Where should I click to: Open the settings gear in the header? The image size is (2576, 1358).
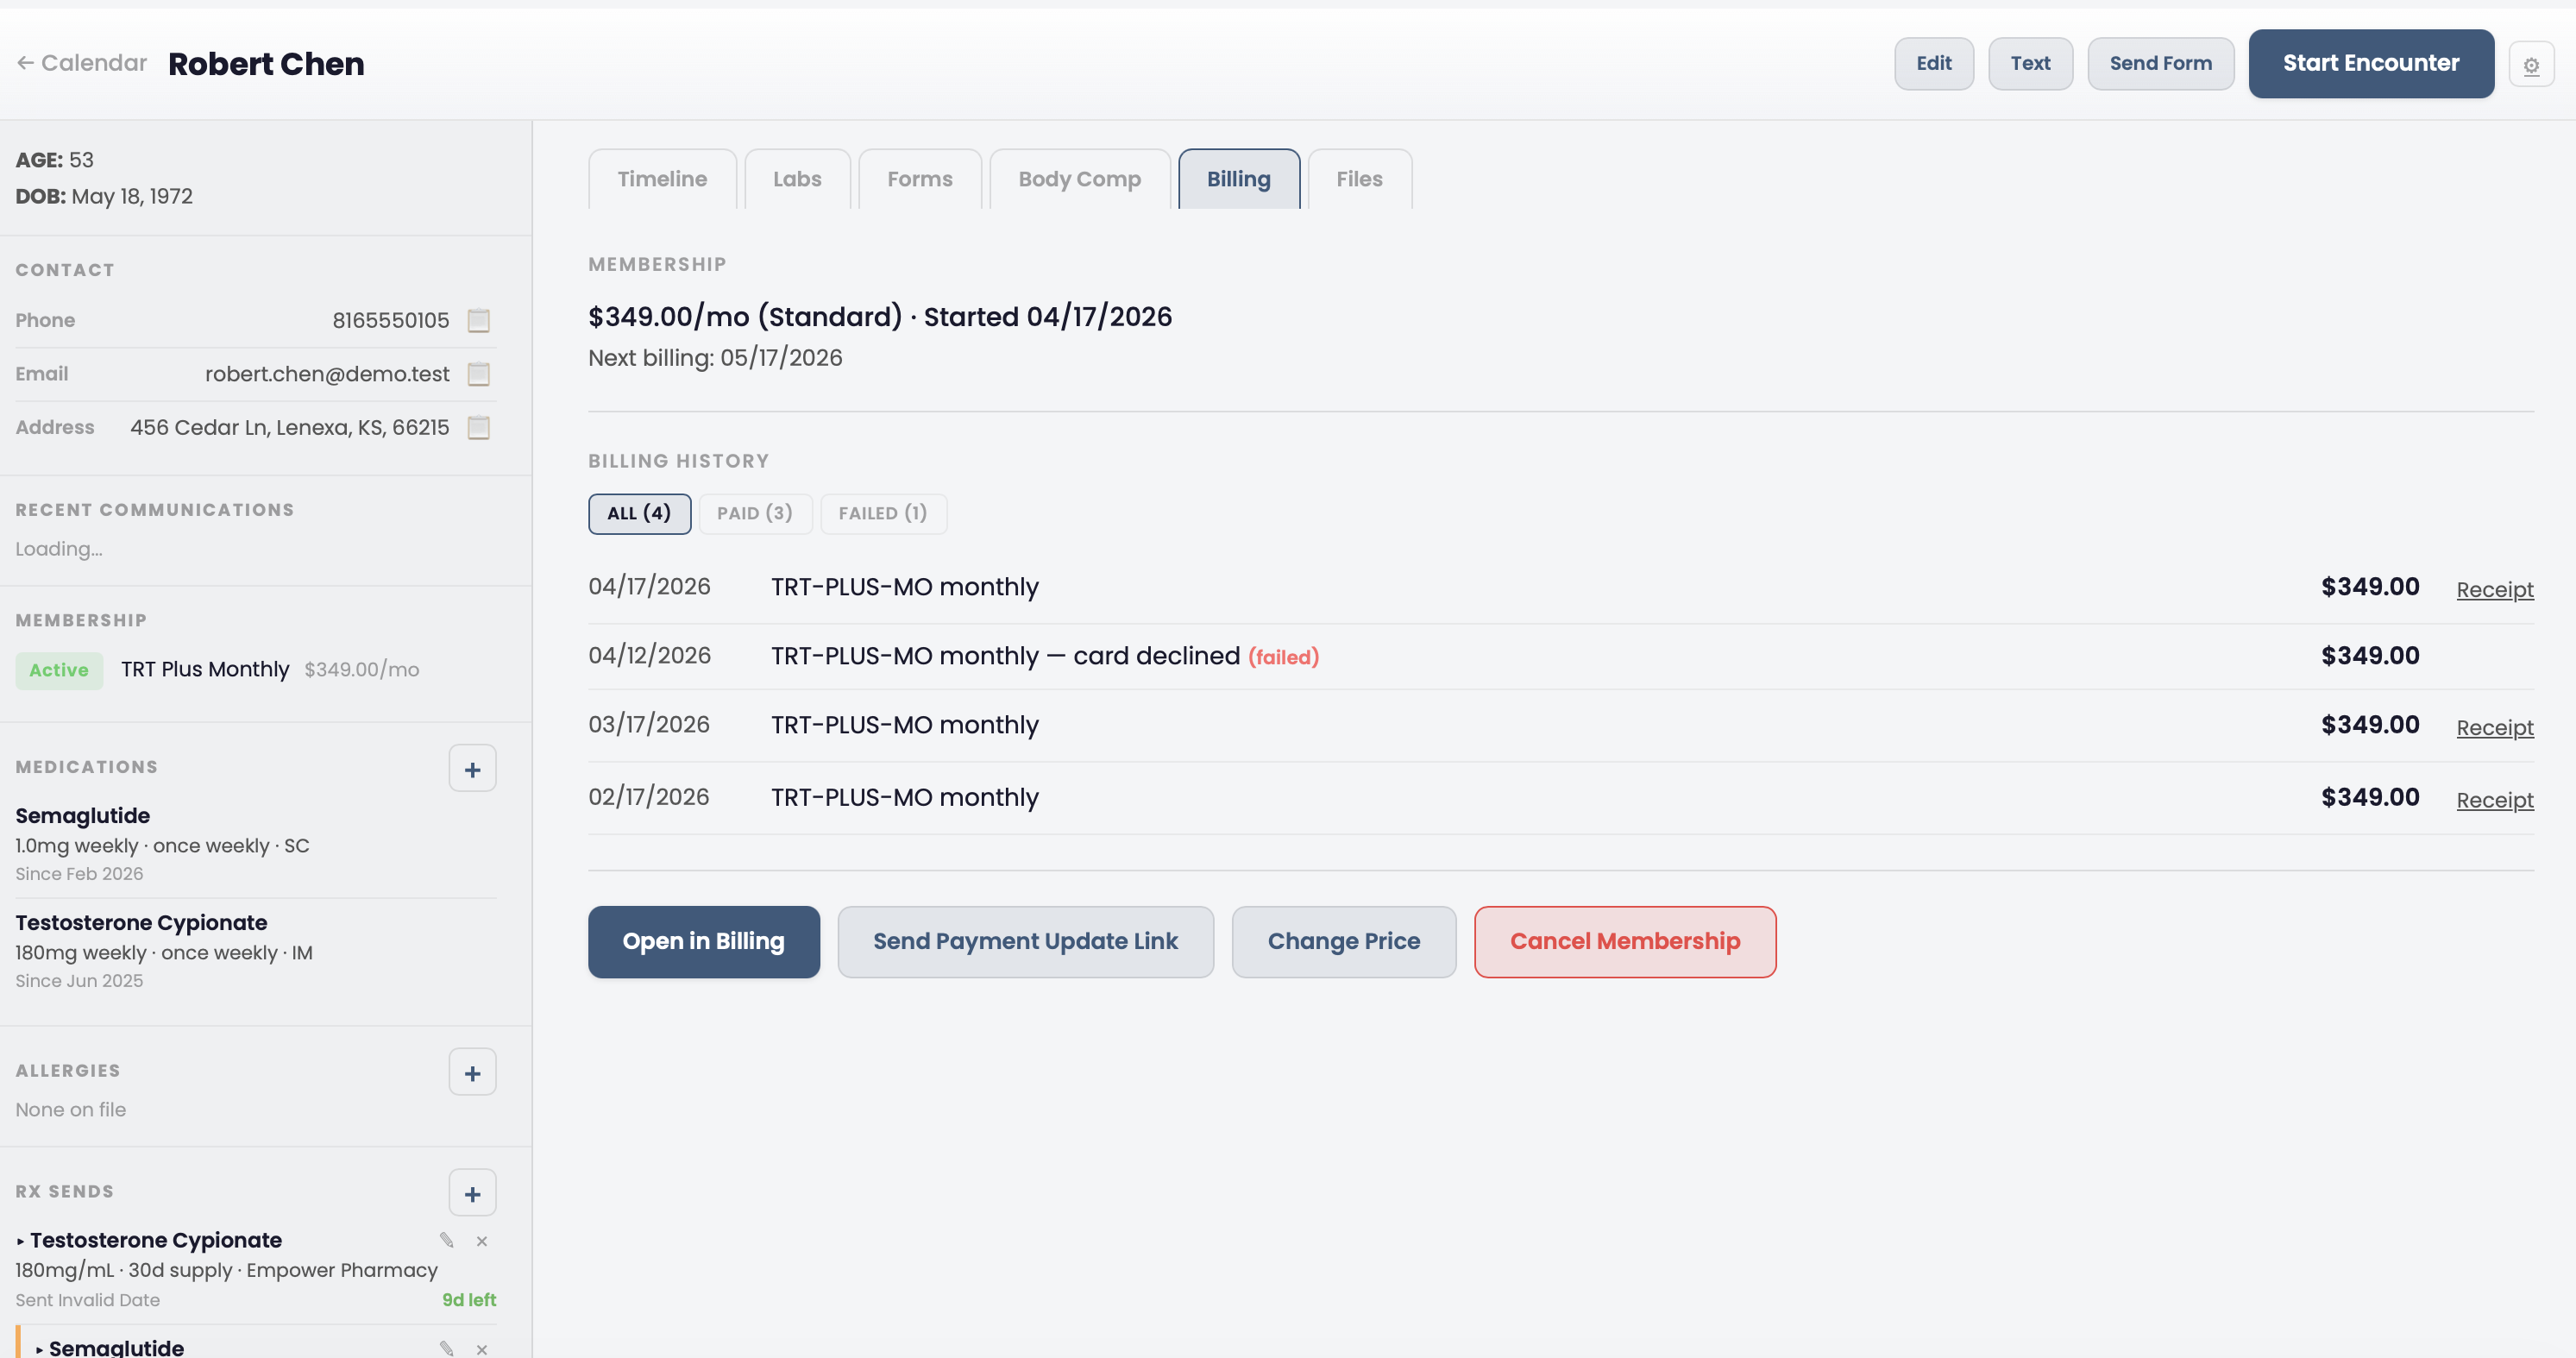pos(2532,64)
